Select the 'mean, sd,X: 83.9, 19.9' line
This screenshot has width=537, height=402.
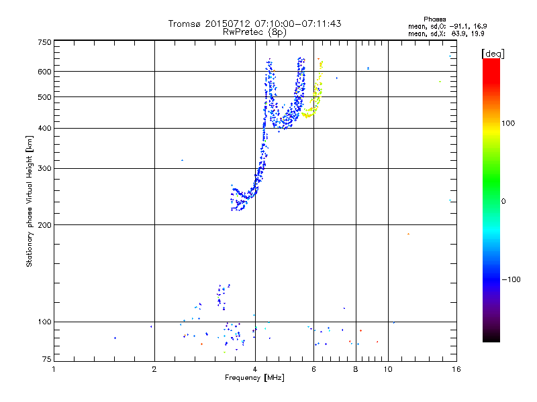coord(446,34)
